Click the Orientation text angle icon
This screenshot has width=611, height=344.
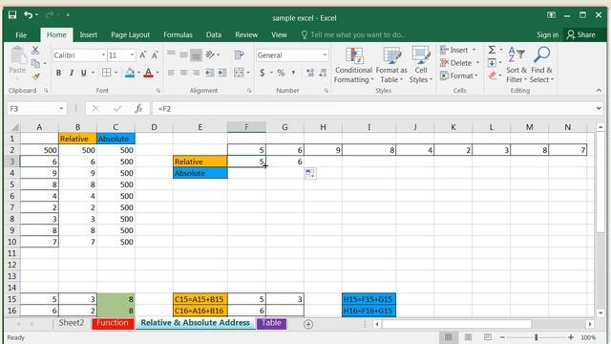[210, 55]
